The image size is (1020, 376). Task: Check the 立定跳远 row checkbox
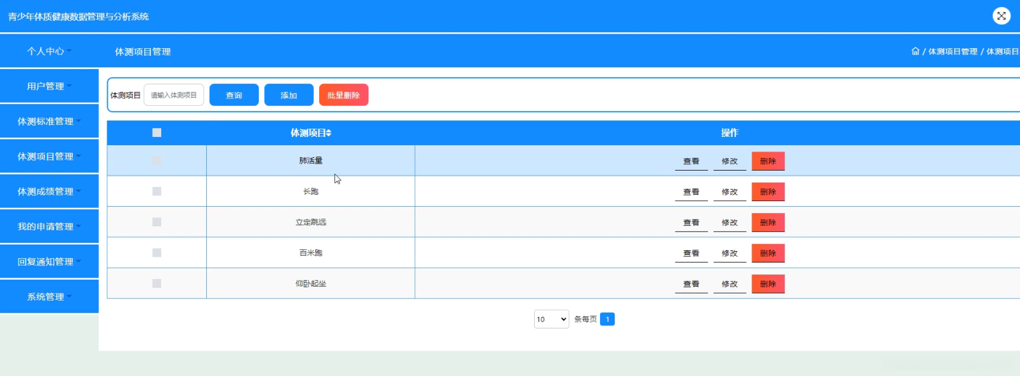click(157, 222)
